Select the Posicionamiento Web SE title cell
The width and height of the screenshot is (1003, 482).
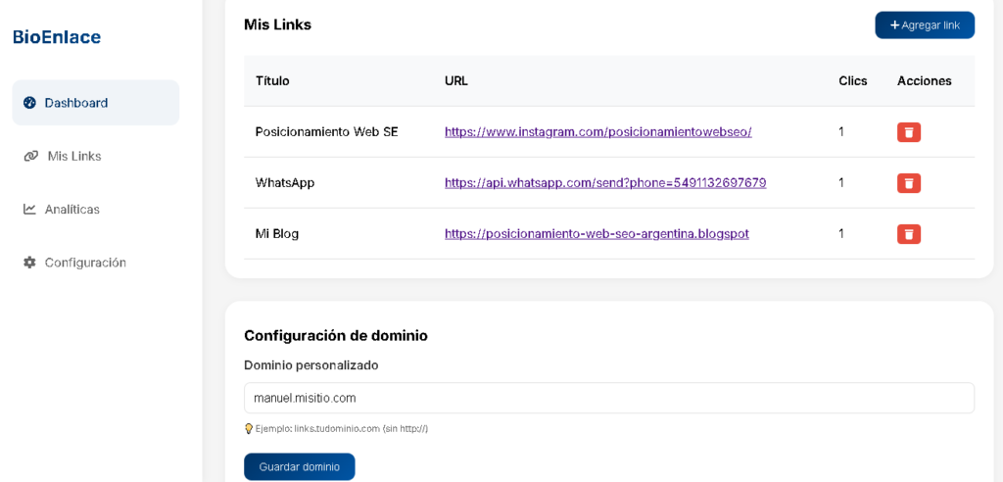click(x=326, y=132)
